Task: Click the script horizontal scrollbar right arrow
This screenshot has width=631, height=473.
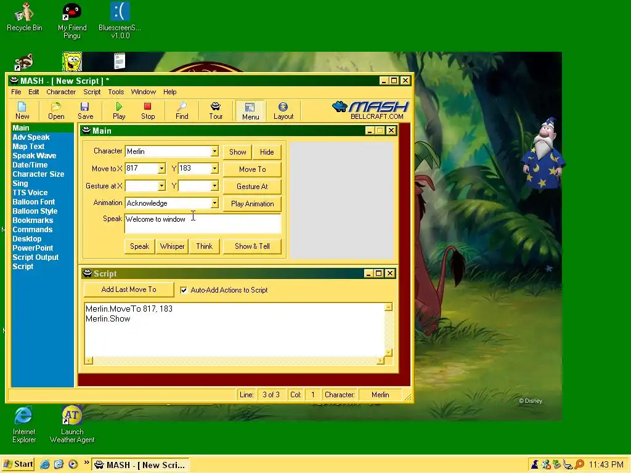Action: point(380,361)
